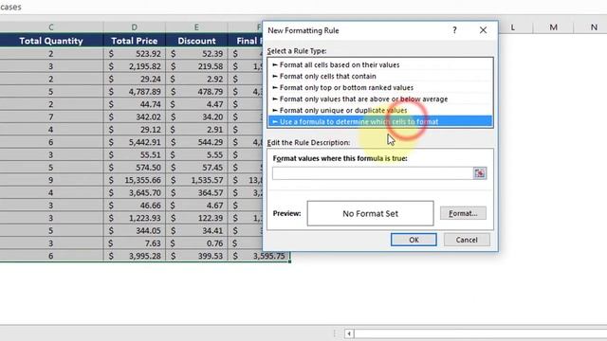
Task: Click the range selector icon in formula field
Action: tap(480, 173)
